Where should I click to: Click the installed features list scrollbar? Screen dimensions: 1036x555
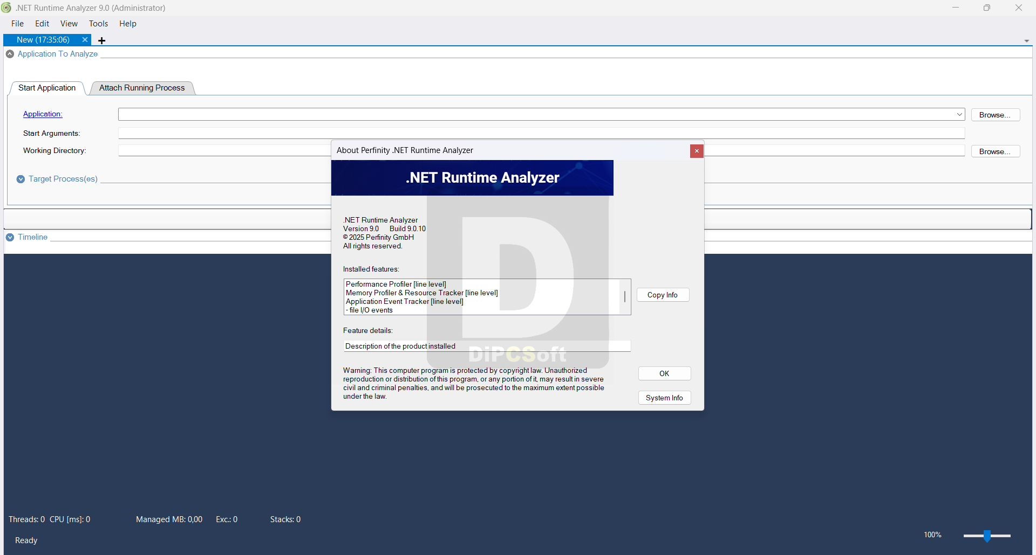(x=625, y=297)
